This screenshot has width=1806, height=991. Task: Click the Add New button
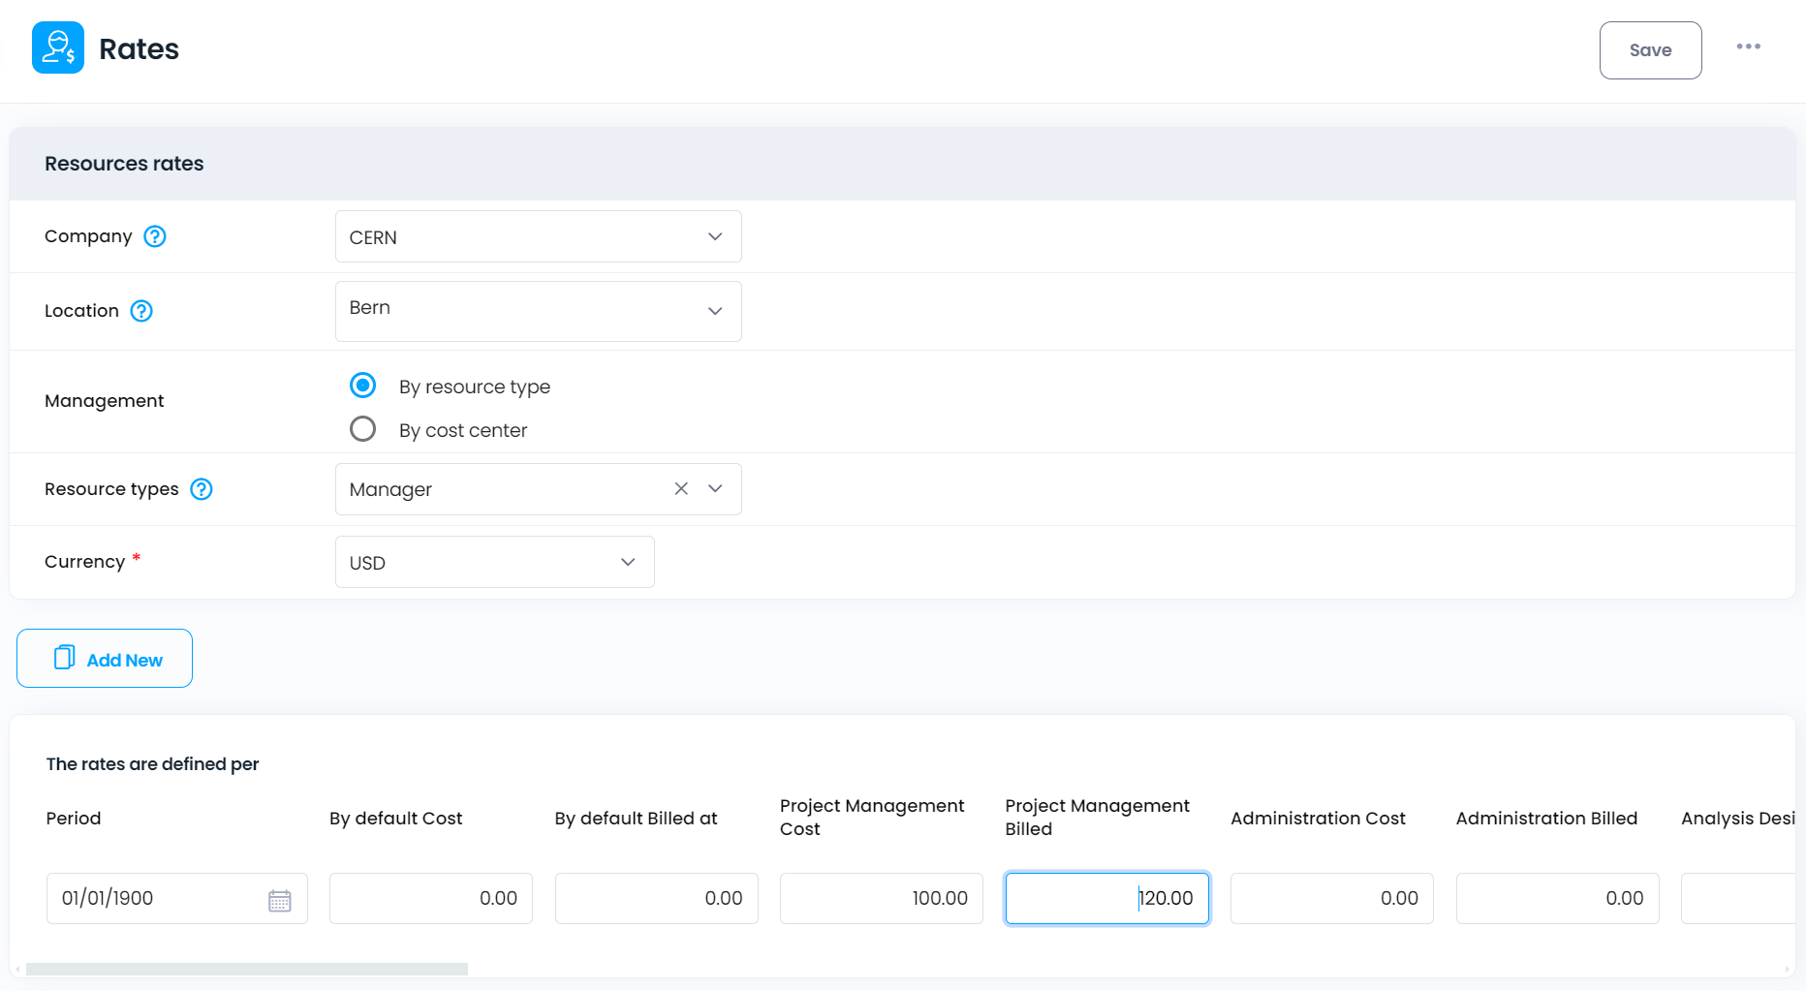point(105,659)
